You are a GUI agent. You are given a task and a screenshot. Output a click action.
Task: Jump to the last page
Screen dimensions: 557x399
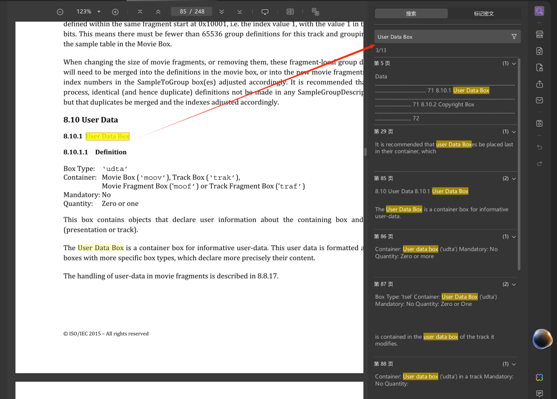(x=240, y=12)
